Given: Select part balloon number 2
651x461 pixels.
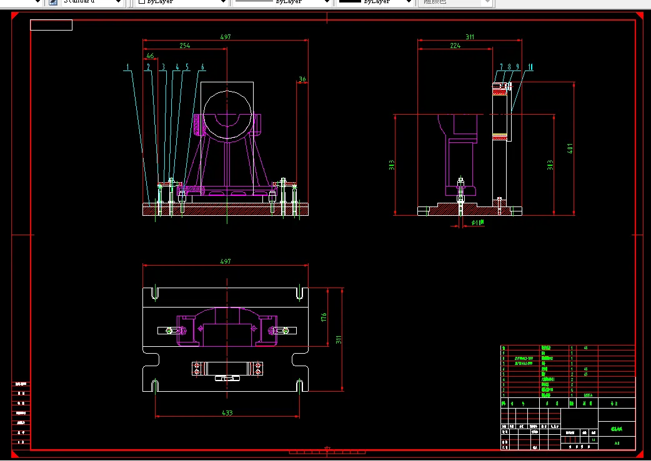Looking at the screenshot, I should coord(148,67).
